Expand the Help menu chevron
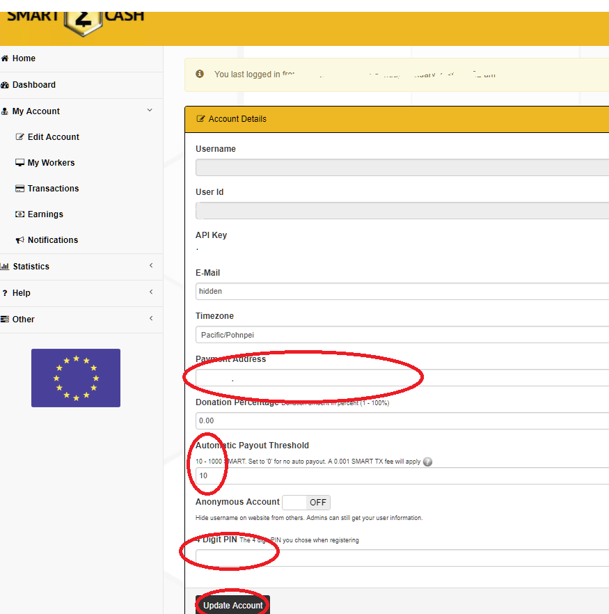 [151, 292]
